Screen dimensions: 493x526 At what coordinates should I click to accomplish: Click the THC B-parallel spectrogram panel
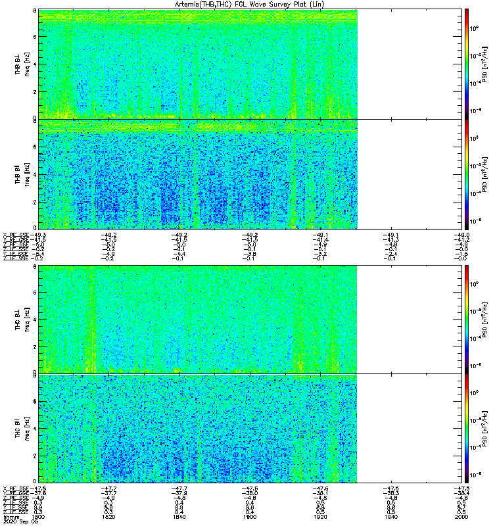198,429
